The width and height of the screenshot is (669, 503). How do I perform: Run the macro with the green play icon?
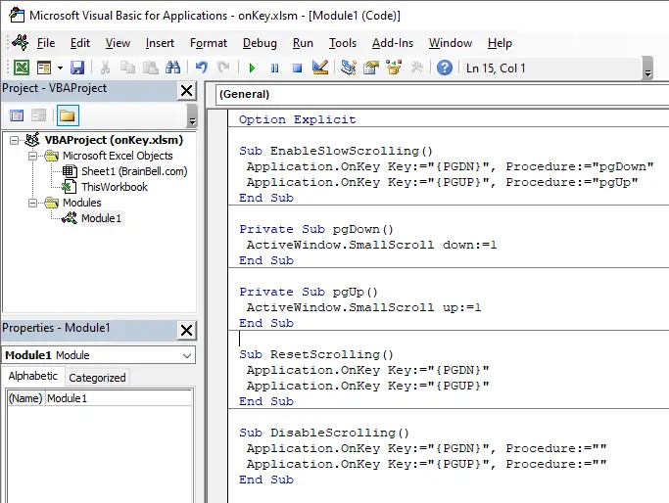tap(252, 68)
